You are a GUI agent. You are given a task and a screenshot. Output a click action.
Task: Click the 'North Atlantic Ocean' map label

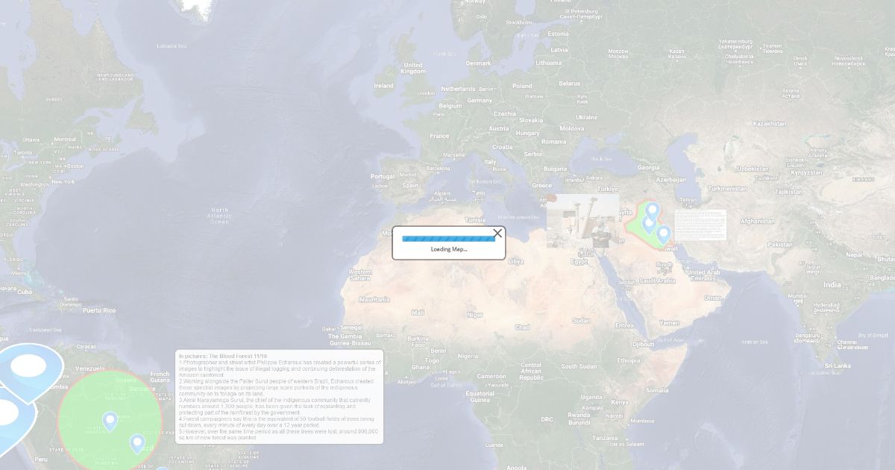pos(220,216)
